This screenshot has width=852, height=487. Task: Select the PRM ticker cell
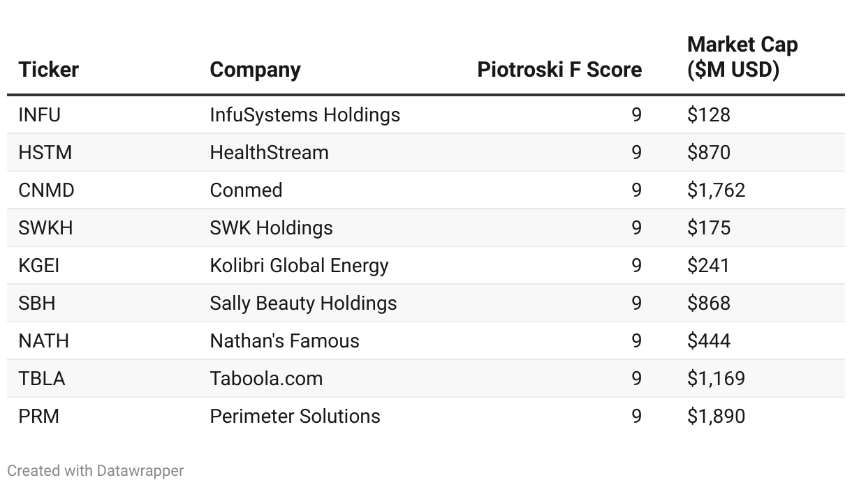click(x=39, y=416)
